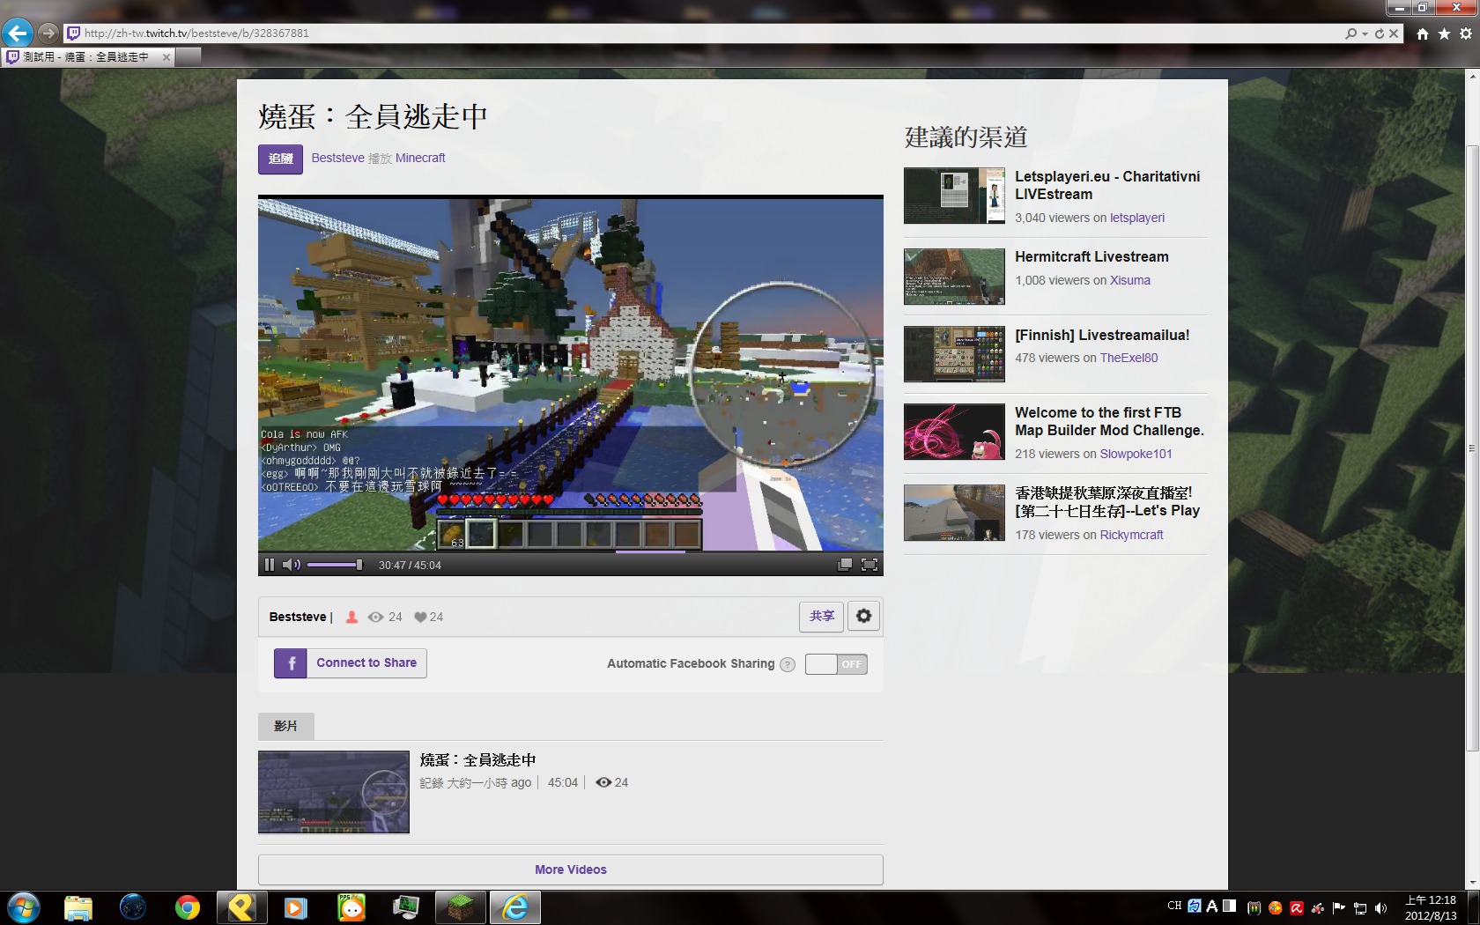Image resolution: width=1480 pixels, height=925 pixels.
Task: Open the video settings gear button
Action: click(864, 617)
